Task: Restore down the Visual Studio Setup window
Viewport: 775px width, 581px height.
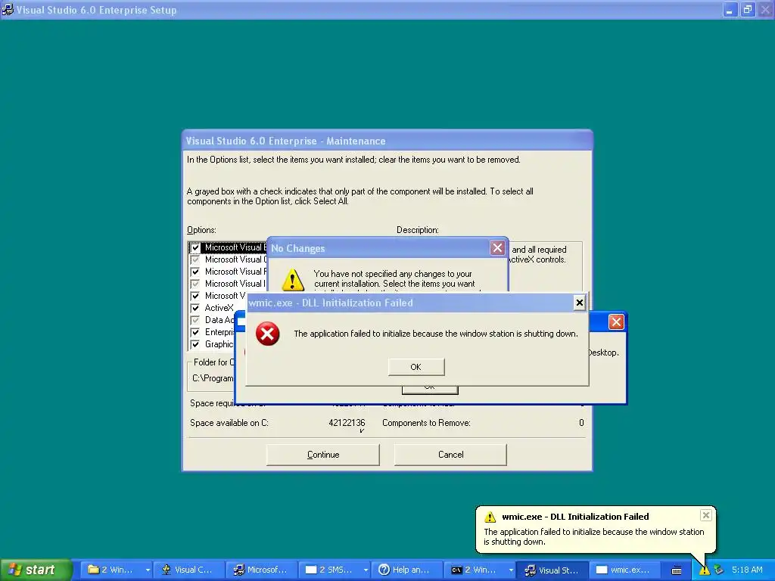Action: pyautogui.click(x=747, y=9)
